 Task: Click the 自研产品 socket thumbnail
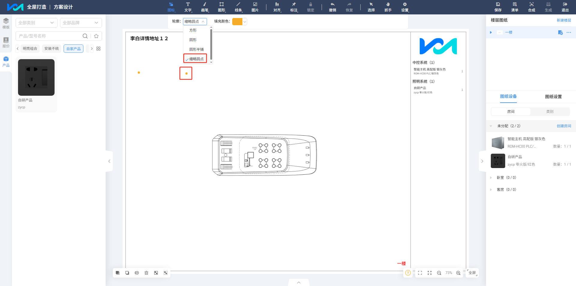tap(36, 77)
